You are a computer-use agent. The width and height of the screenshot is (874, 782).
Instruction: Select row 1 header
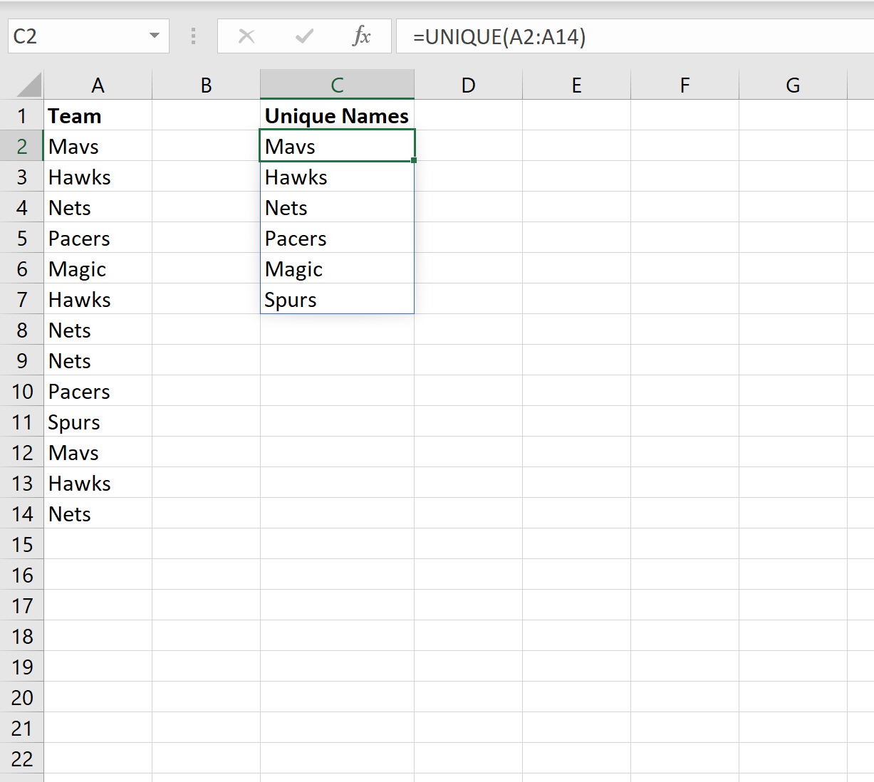tap(22, 116)
